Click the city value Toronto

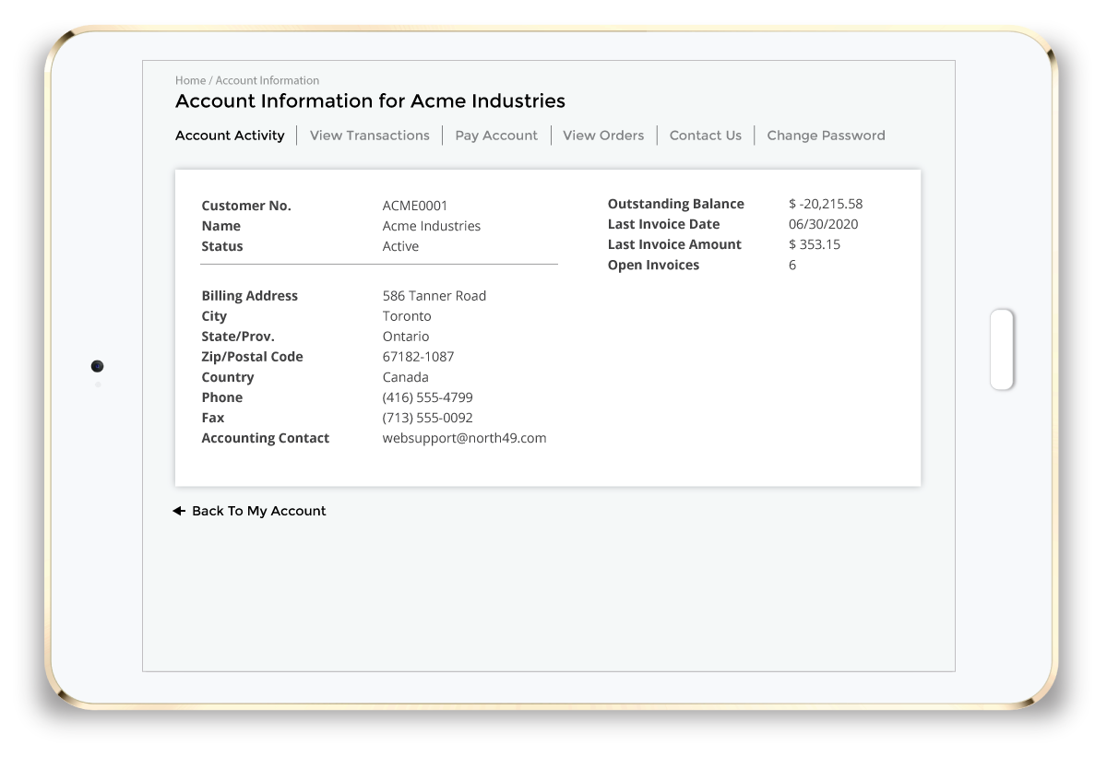407,316
